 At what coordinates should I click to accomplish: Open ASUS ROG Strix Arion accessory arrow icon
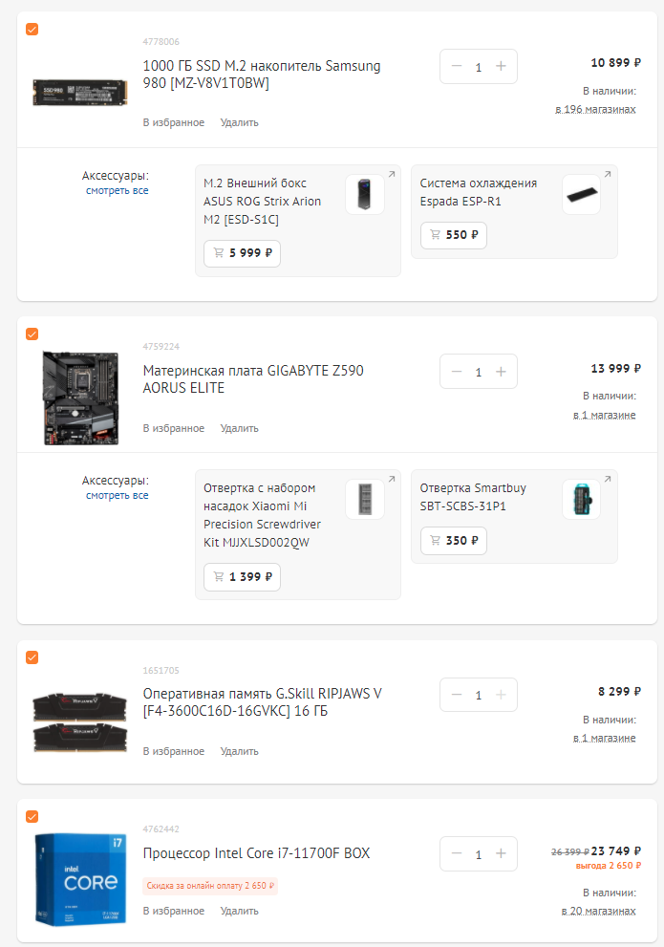coord(391,174)
